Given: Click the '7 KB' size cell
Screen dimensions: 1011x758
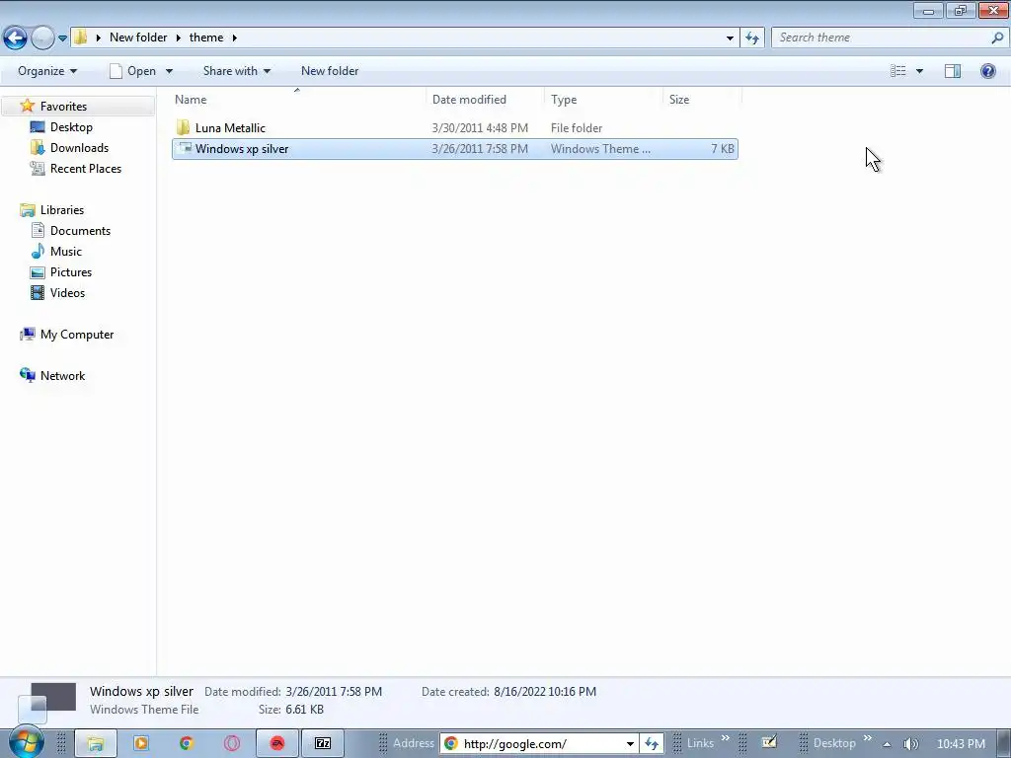Looking at the screenshot, I should [x=722, y=149].
